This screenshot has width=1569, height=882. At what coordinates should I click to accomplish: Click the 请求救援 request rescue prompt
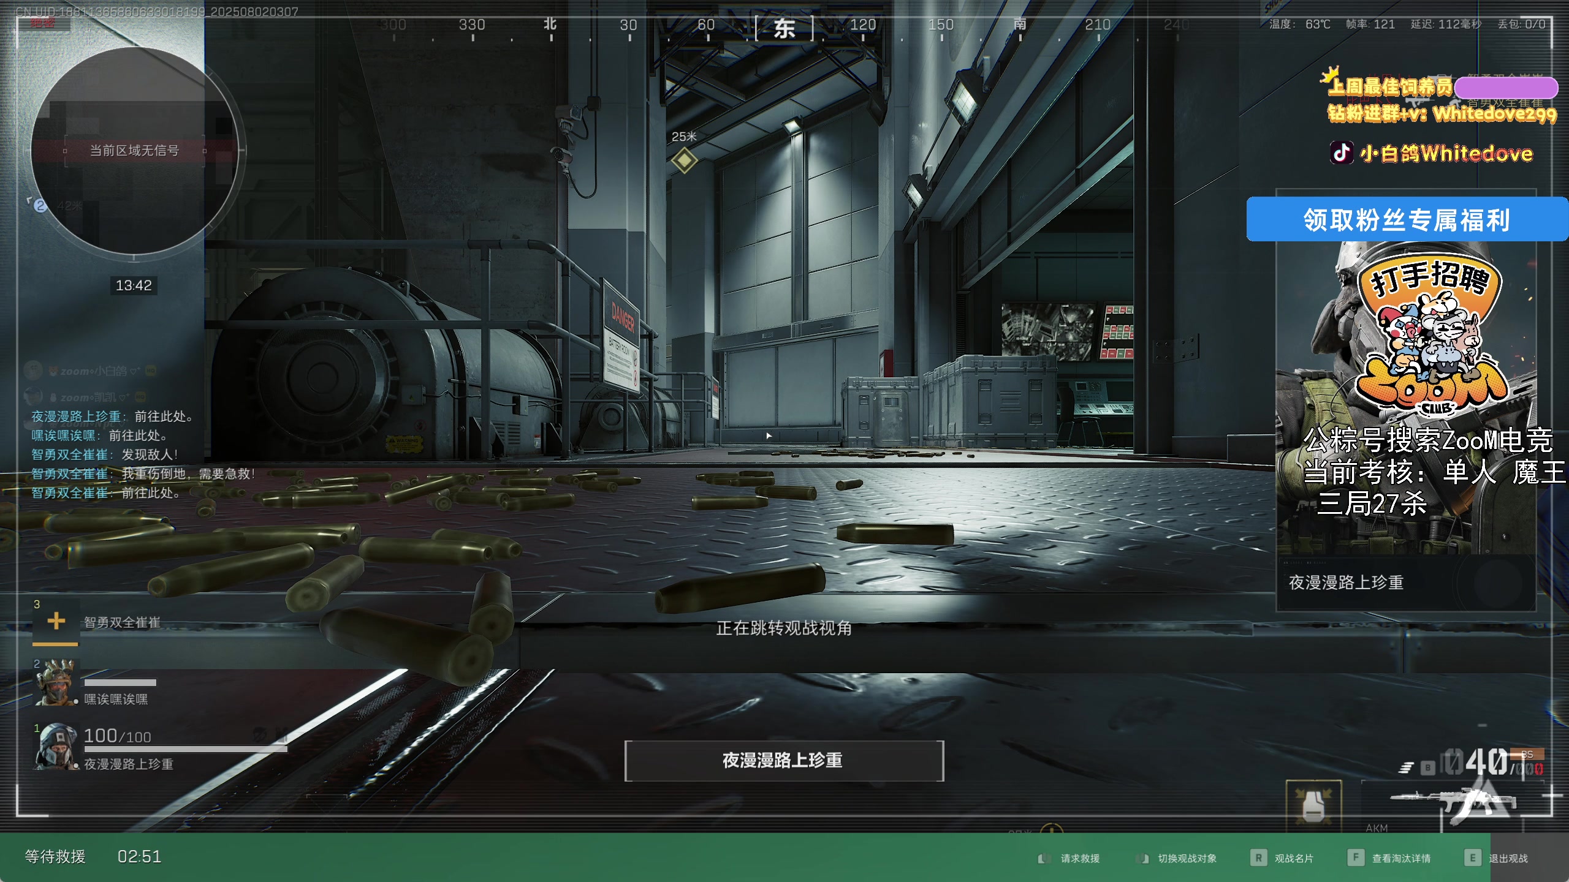[1079, 858]
